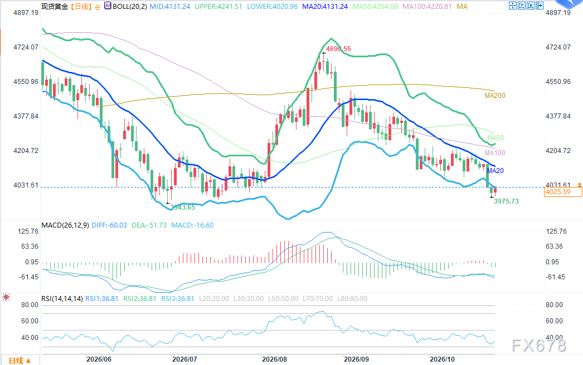Viewport: 583px width, 365px height.
Task: Click the crosshair cursor icon at top right
Action: tap(512, 6)
